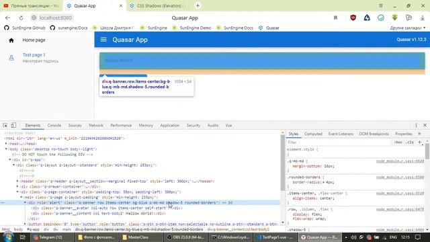This screenshot has width=430, height=242.
Task: Open the Windows Start button
Action: tap(7, 237)
